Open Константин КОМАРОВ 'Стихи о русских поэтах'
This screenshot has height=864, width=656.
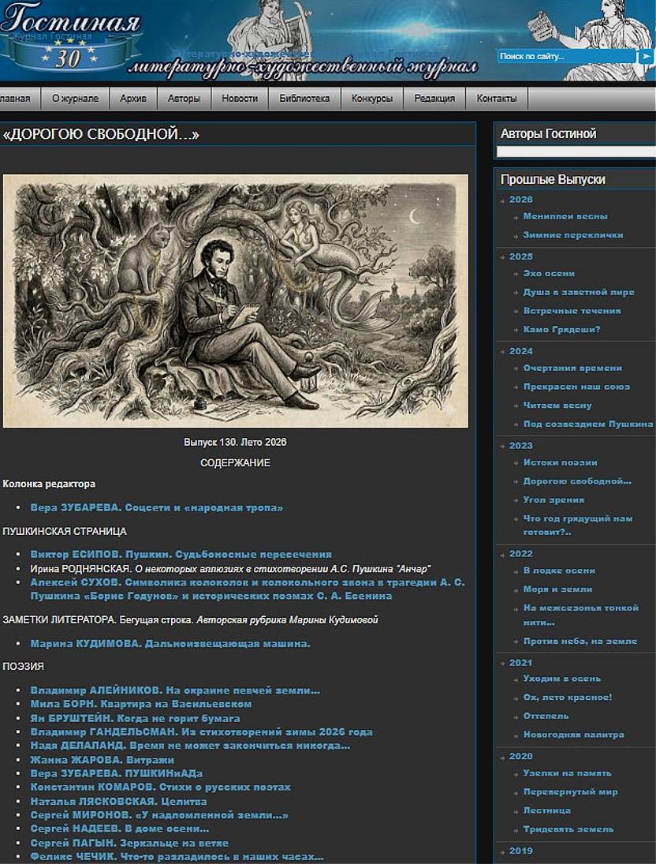pos(160,787)
